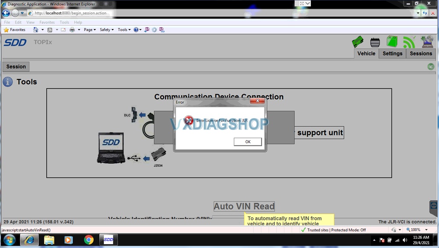Click the RSS feeds toolbar icon
This screenshot has width=439, height=248.
50,30
